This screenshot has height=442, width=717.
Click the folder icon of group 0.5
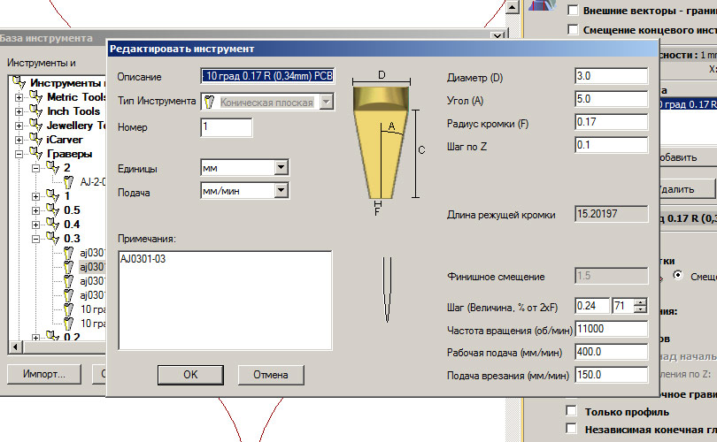(x=52, y=210)
